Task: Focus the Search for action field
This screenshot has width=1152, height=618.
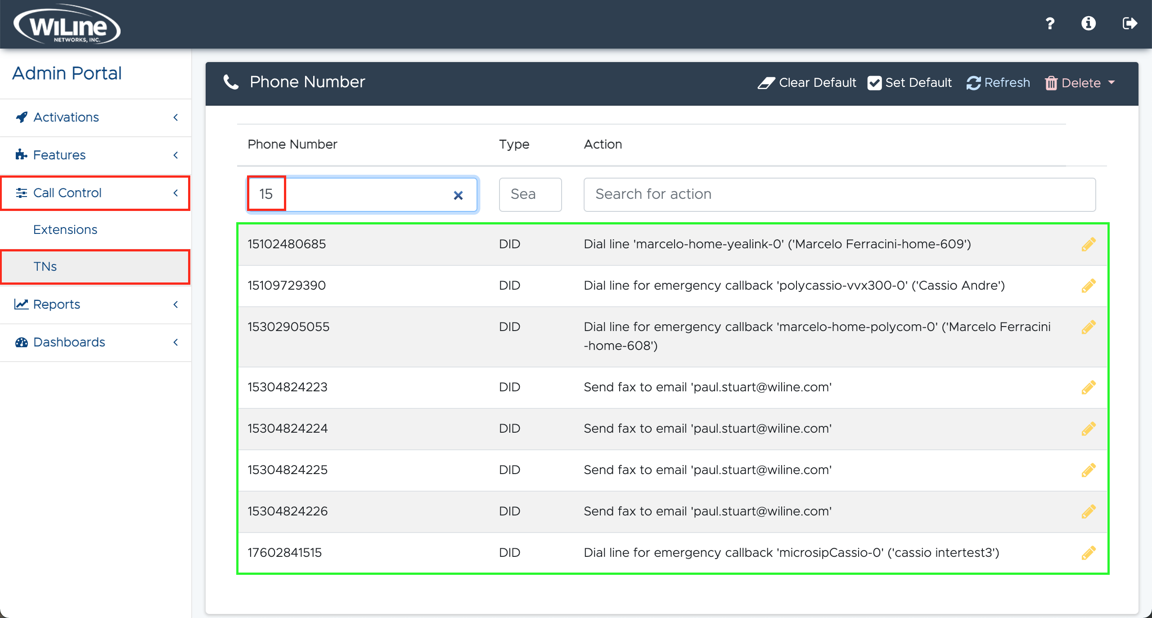Action: point(839,195)
